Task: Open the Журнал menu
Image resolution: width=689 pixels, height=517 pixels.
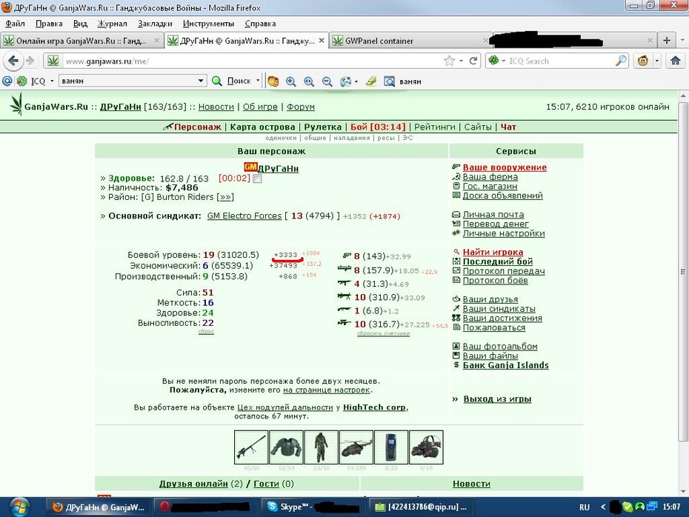Action: 112,24
